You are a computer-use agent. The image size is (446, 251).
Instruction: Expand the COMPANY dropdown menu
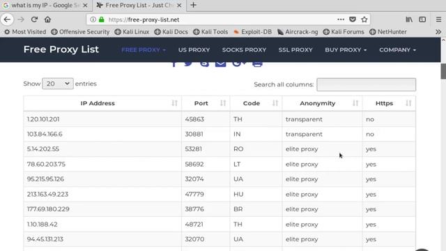(397, 50)
